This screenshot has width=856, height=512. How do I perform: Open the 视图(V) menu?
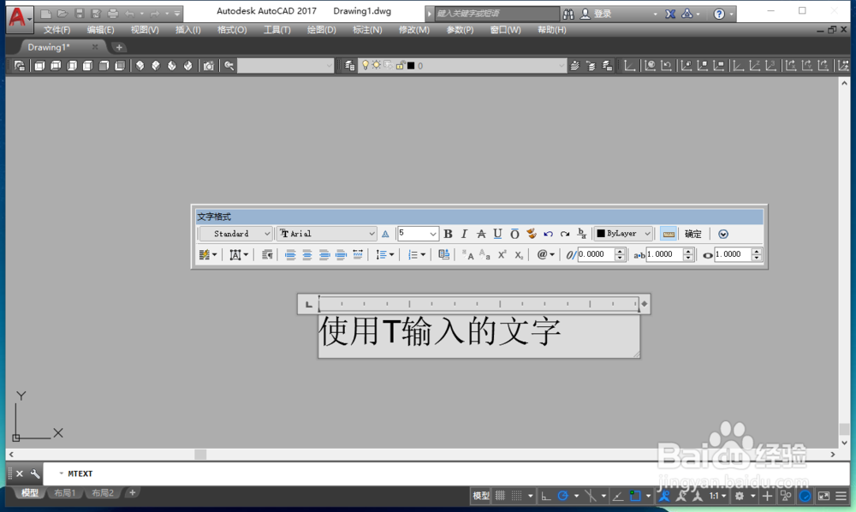coord(145,30)
